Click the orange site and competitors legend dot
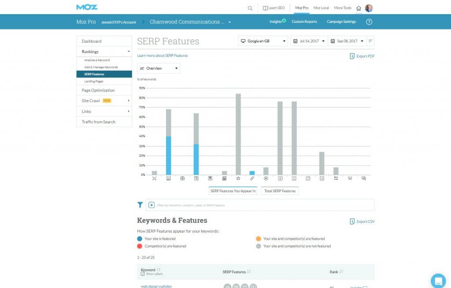This screenshot has width=451, height=288. pos(259,239)
